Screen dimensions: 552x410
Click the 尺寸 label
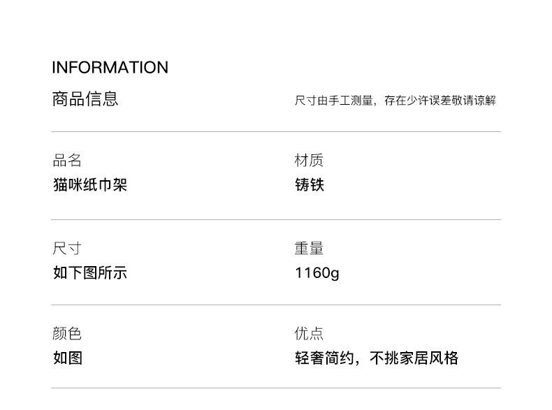67,249
